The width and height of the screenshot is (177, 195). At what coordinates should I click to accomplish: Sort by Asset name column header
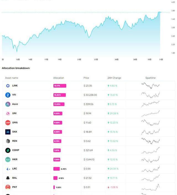click(x=12, y=78)
